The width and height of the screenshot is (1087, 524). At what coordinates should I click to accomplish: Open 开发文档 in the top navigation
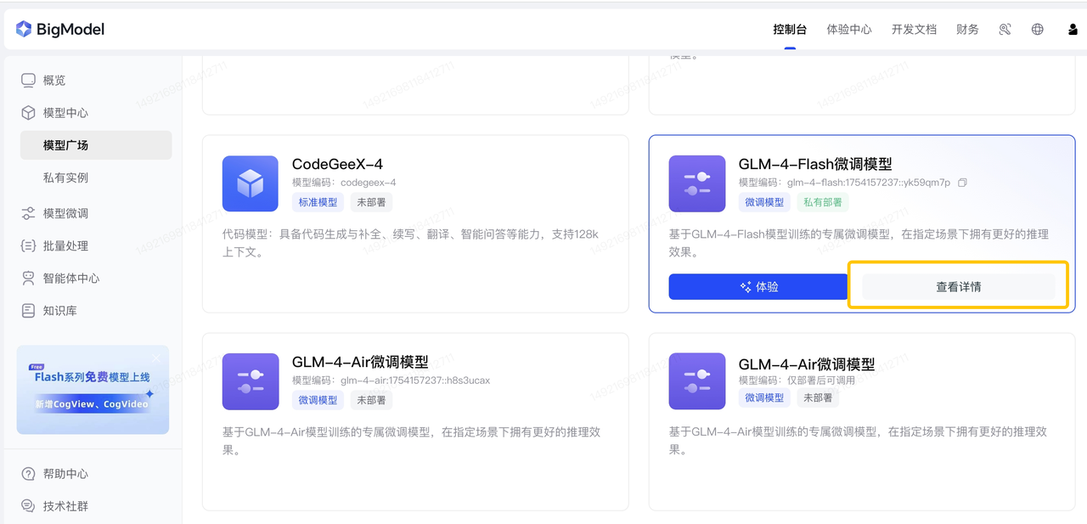pyautogui.click(x=914, y=29)
